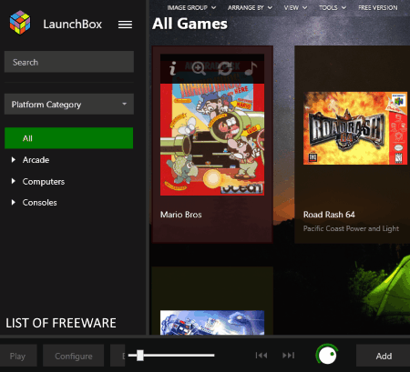Click the LaunchBox cube logo
This screenshot has width=410, height=372.
(20, 23)
